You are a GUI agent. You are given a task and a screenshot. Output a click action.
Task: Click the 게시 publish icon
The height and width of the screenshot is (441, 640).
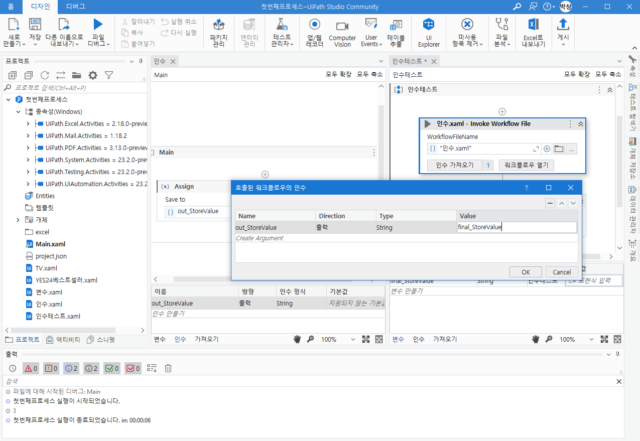tap(563, 25)
